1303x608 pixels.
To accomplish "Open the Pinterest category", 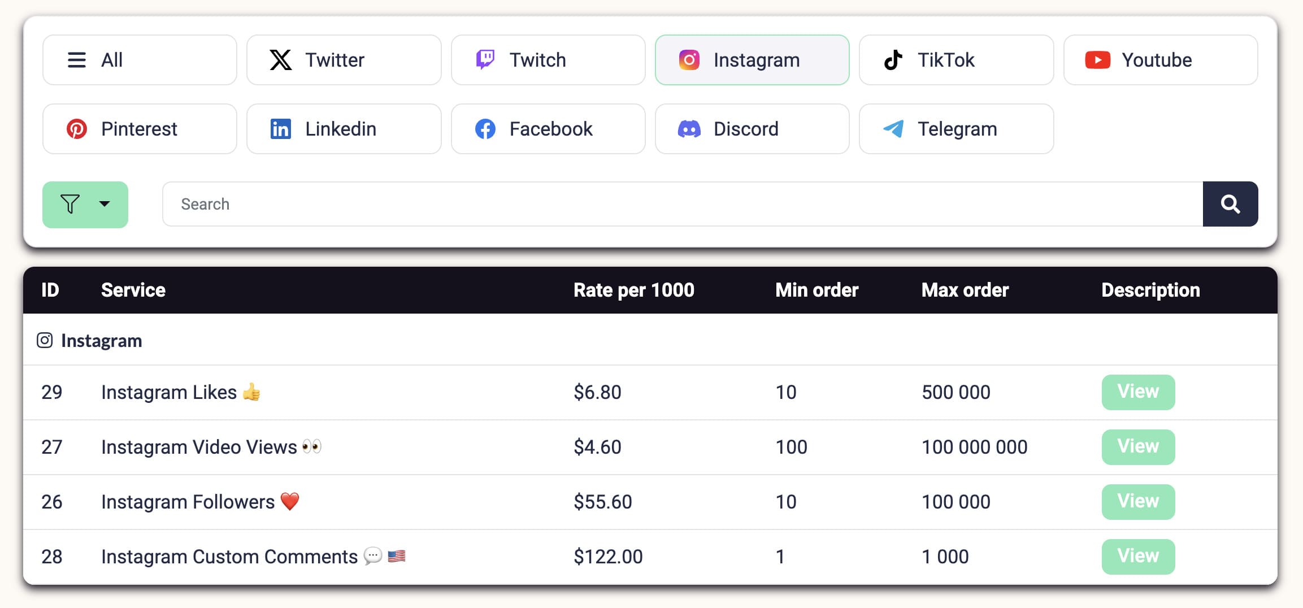I will click(x=140, y=129).
